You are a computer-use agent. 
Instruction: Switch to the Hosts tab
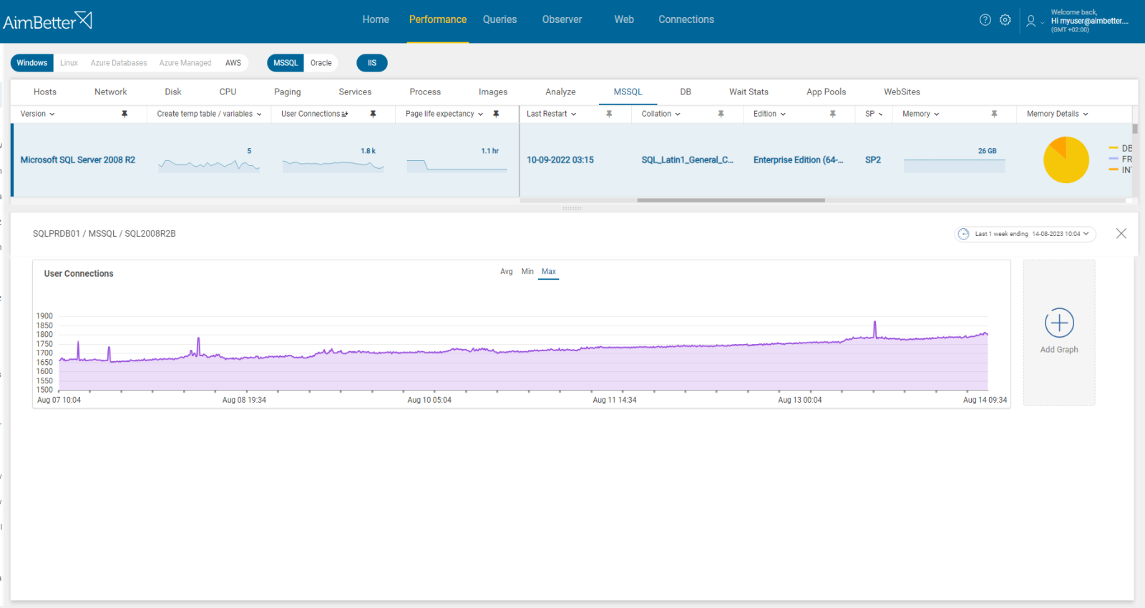point(45,92)
